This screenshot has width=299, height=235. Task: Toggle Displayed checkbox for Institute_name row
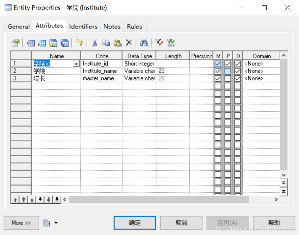point(237,71)
